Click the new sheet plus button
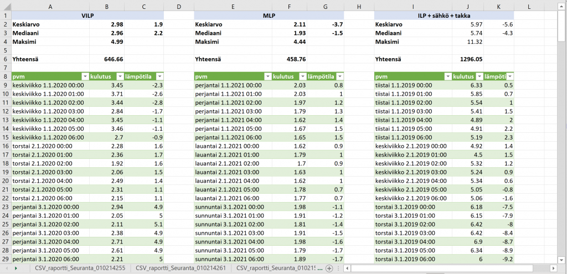The width and height of the screenshot is (567, 274). (329, 268)
